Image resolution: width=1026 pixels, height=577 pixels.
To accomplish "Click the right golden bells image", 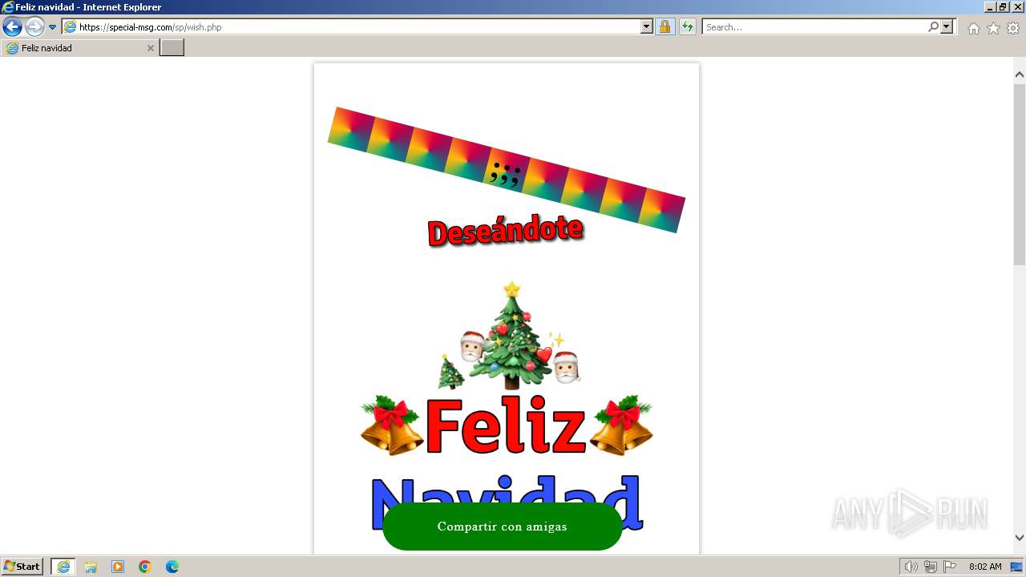I will coord(621,426).
